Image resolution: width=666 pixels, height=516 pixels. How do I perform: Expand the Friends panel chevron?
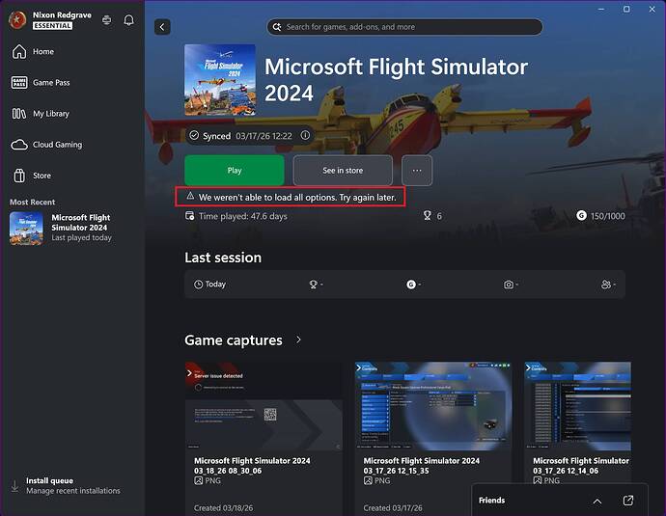tap(597, 502)
